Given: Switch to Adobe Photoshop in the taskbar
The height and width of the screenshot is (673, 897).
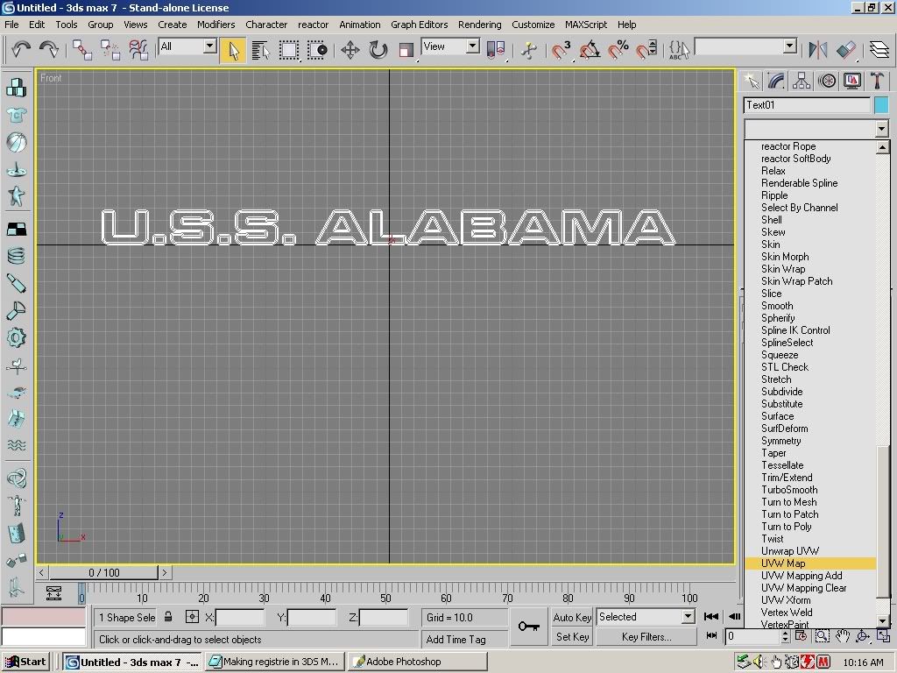Looking at the screenshot, I should 417,662.
